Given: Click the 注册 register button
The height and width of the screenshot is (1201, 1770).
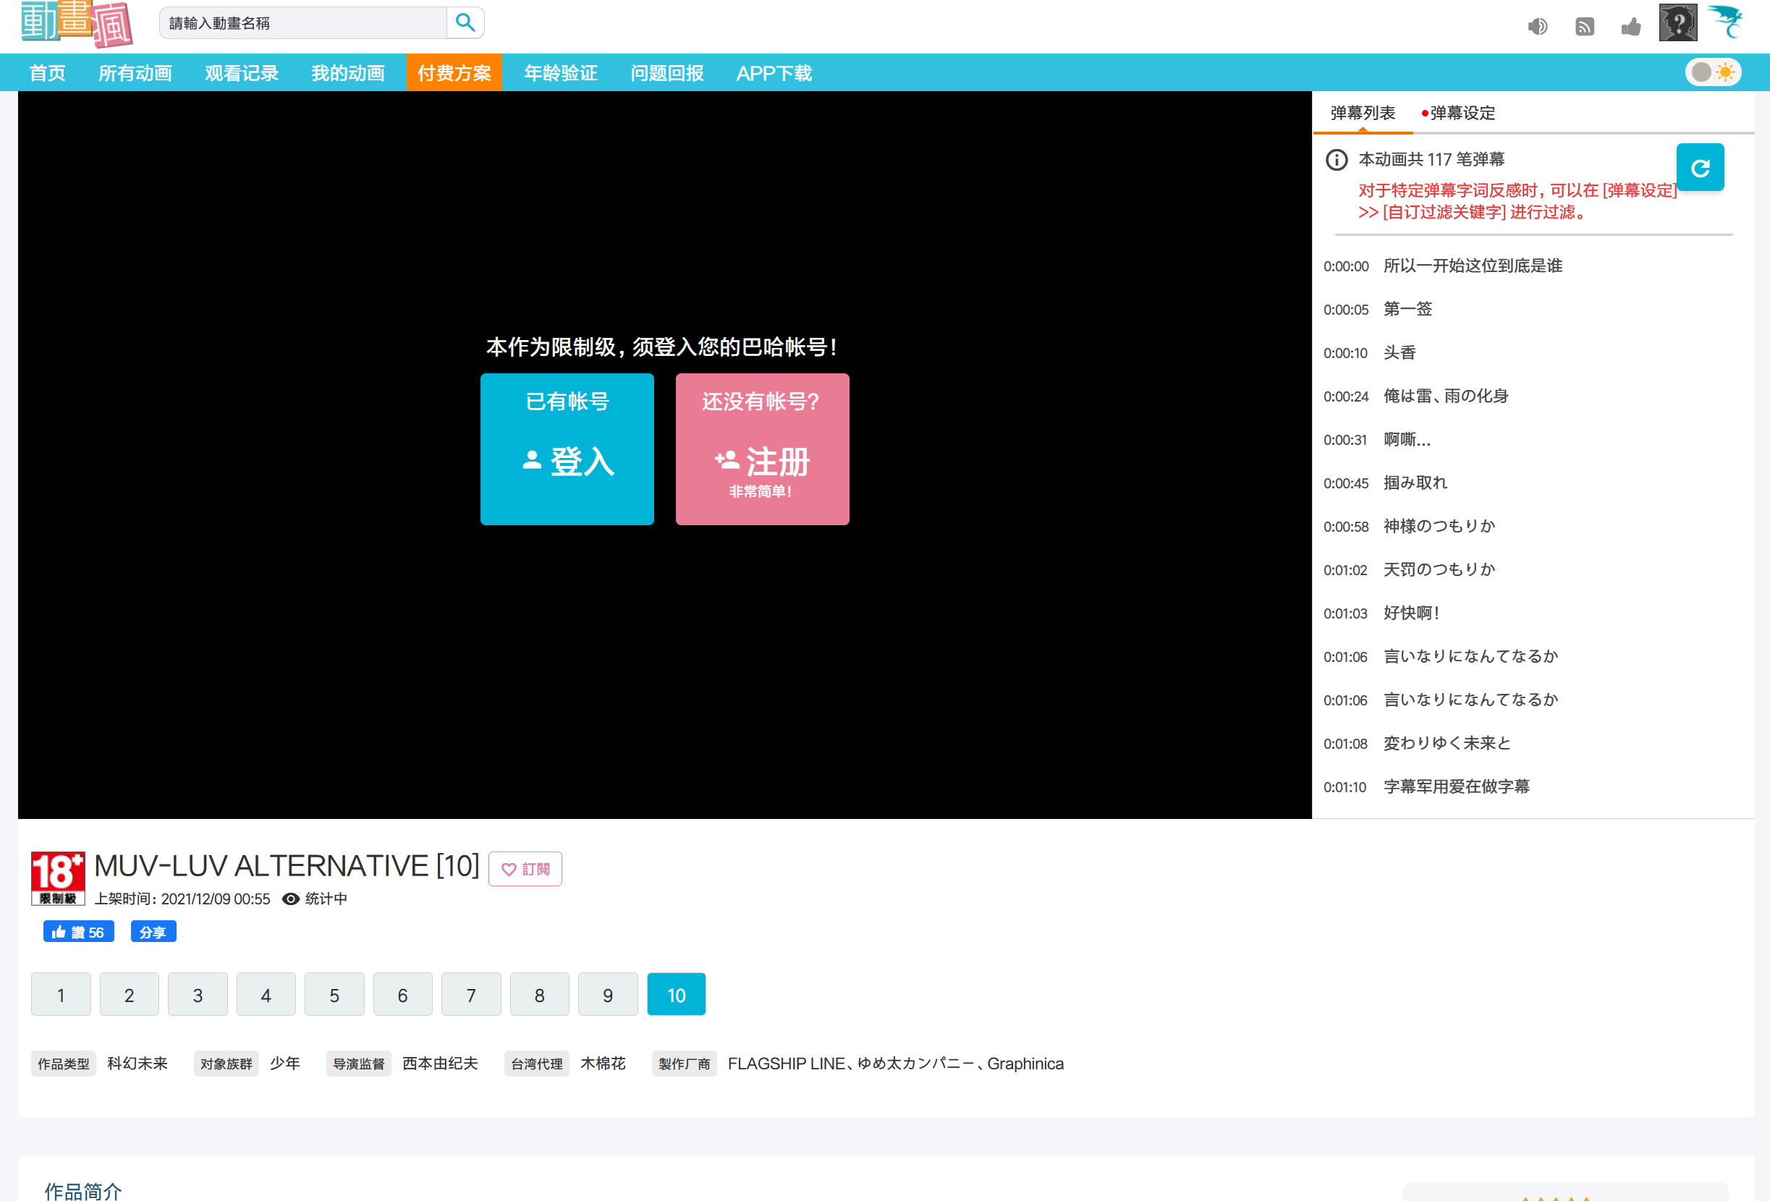Looking at the screenshot, I should [x=761, y=449].
